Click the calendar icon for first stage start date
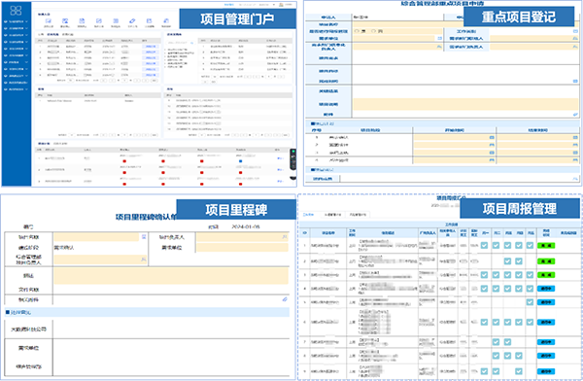This screenshot has height=381, width=583. (x=492, y=137)
